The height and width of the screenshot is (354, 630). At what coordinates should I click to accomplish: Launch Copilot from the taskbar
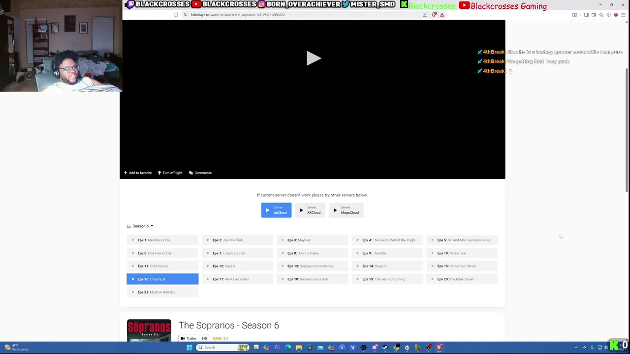[x=266, y=348]
